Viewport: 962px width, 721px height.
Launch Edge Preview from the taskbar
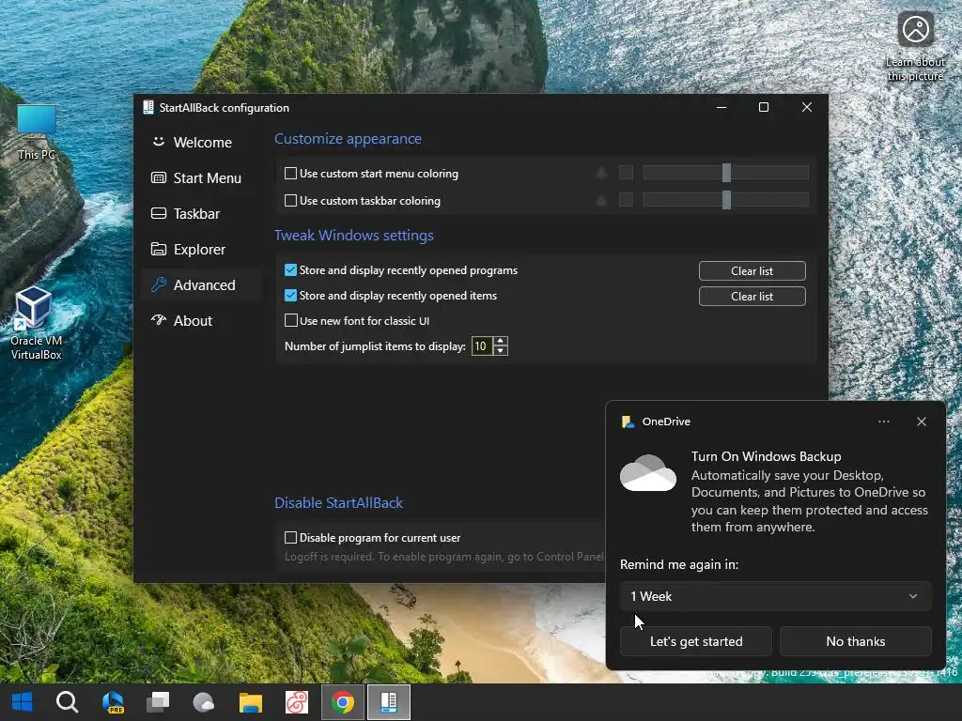tap(113, 702)
